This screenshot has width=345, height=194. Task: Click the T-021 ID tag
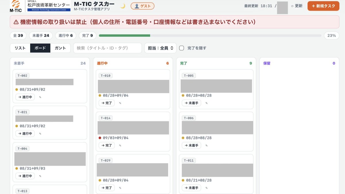[22, 112]
